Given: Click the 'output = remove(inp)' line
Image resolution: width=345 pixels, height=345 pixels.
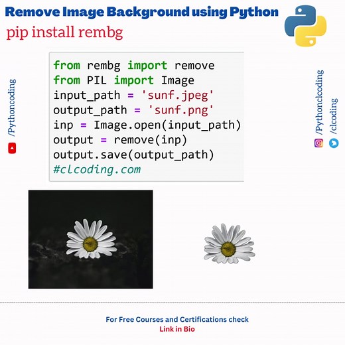Looking at the screenshot, I should click(x=120, y=140).
